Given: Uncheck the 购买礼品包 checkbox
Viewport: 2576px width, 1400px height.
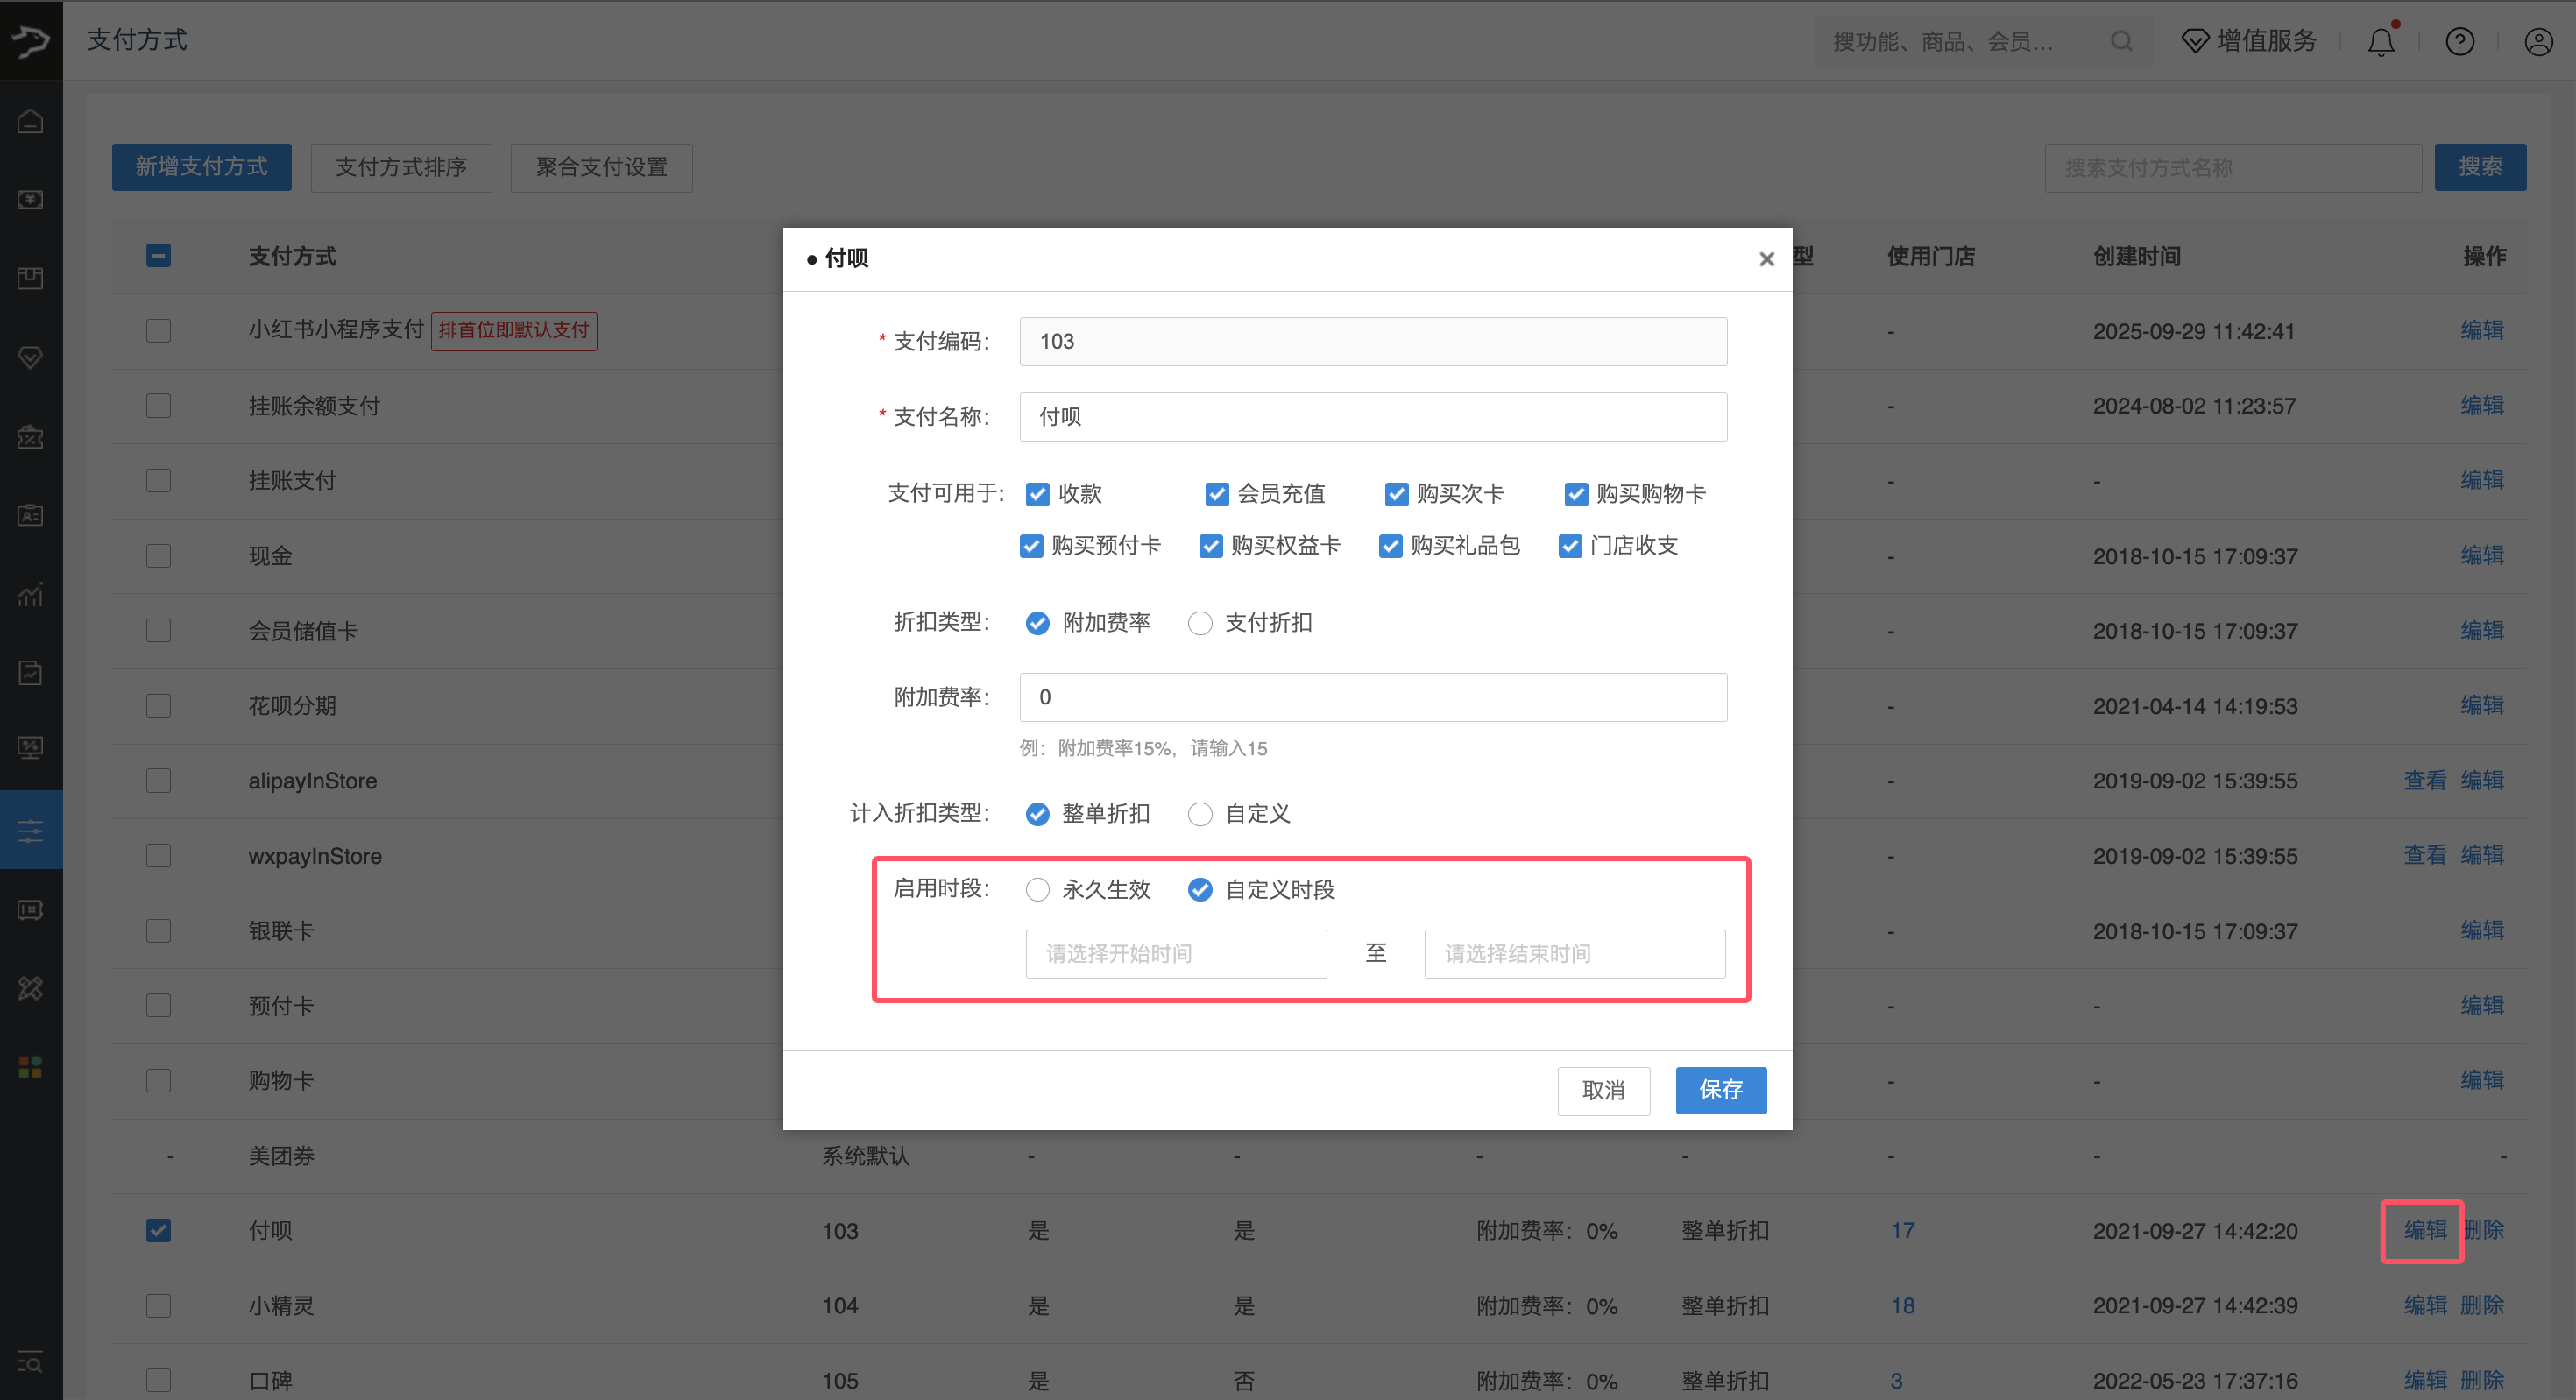Looking at the screenshot, I should coord(1390,546).
